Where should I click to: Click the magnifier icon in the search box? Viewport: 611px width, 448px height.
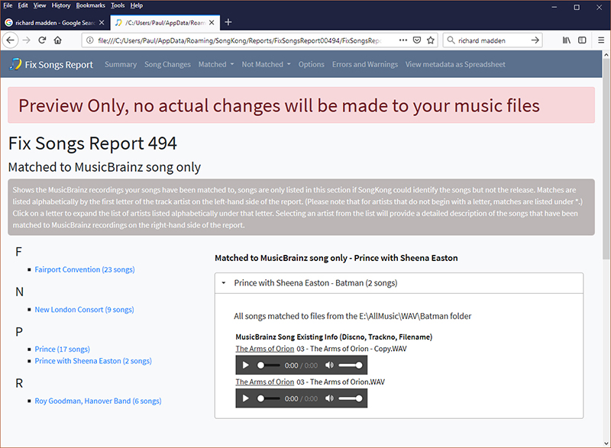[x=451, y=40]
